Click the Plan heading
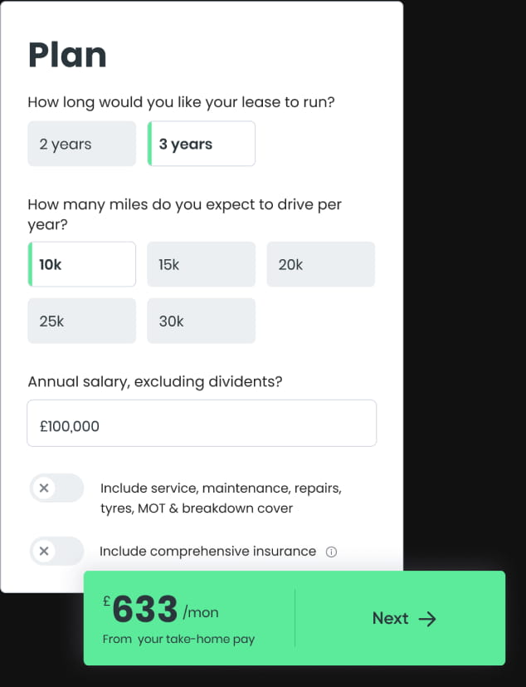Image resolution: width=526 pixels, height=687 pixels. point(67,55)
